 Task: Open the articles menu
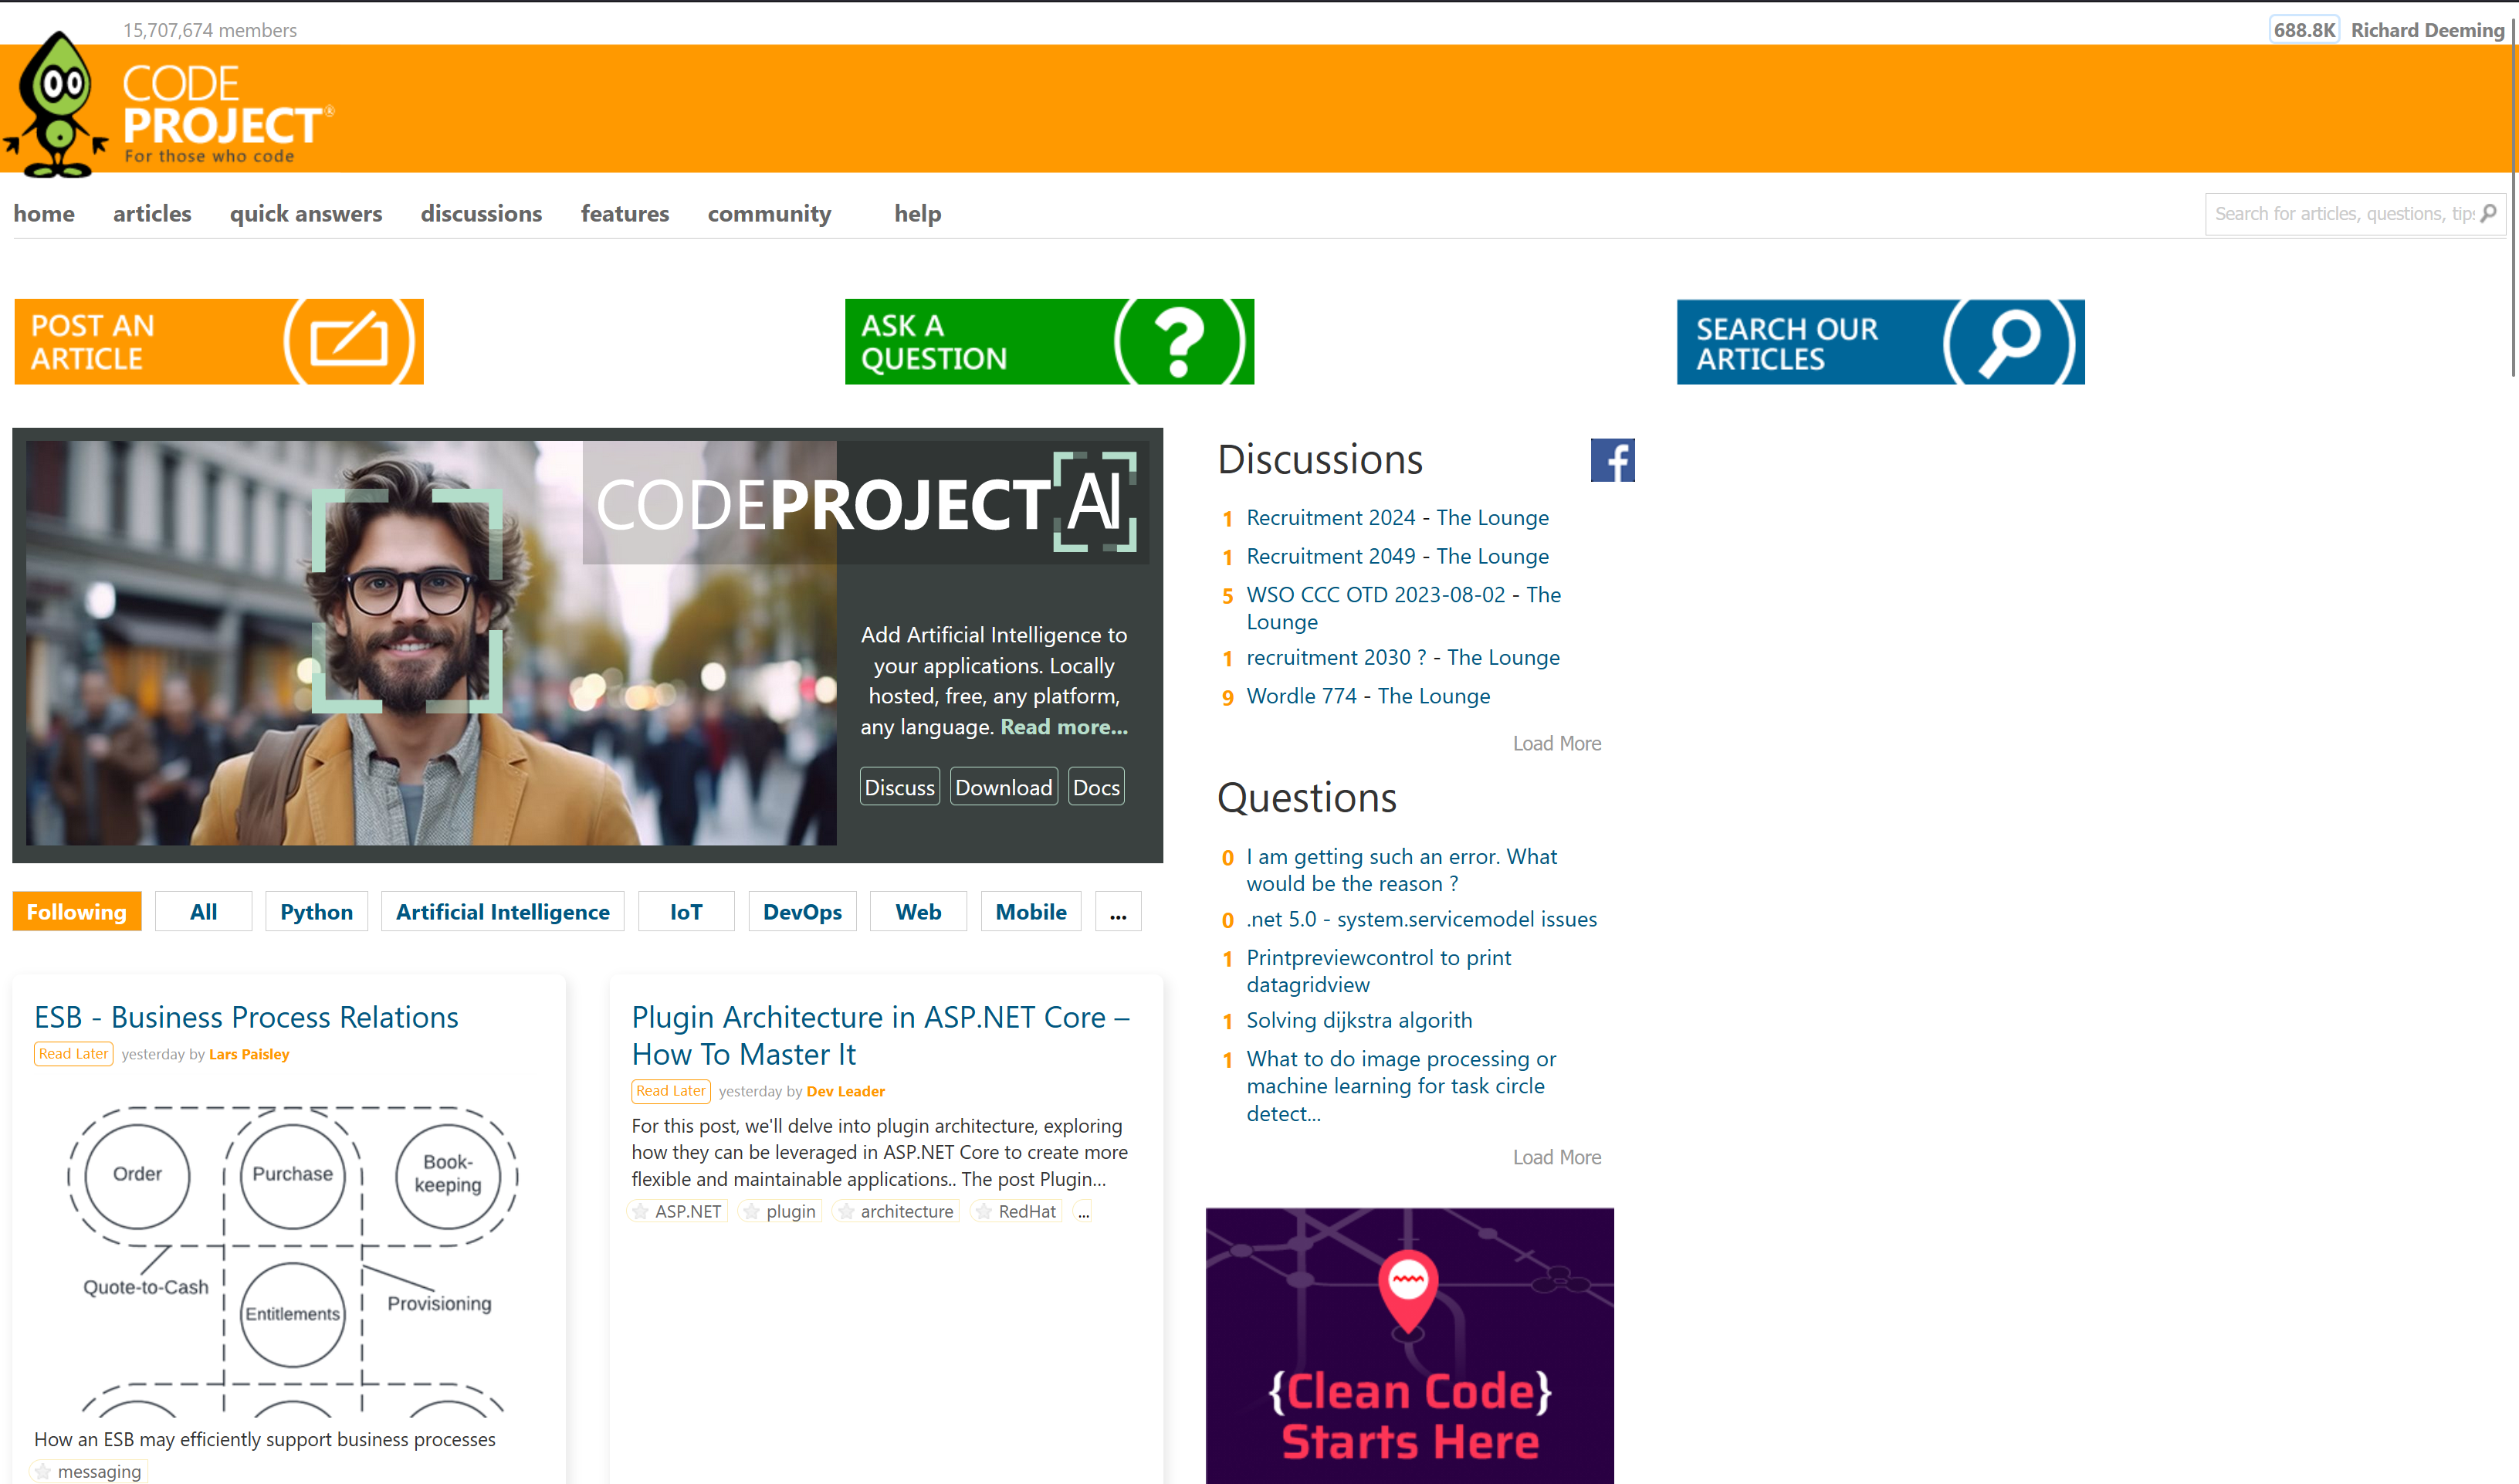pyautogui.click(x=152, y=213)
